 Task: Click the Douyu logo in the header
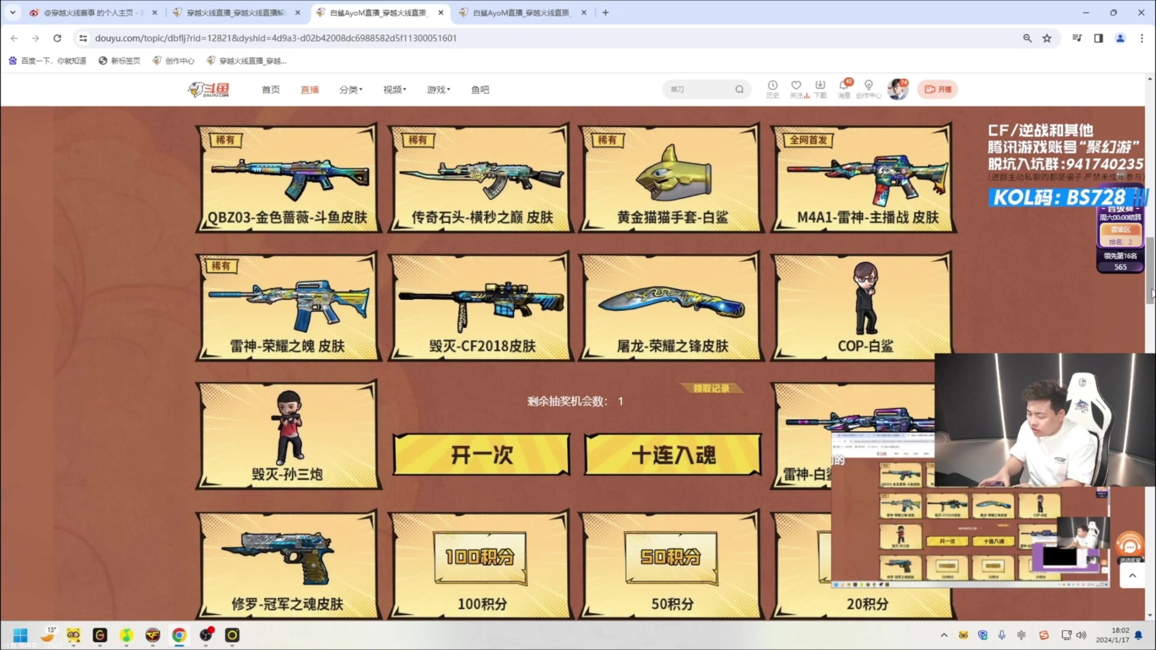pyautogui.click(x=208, y=90)
